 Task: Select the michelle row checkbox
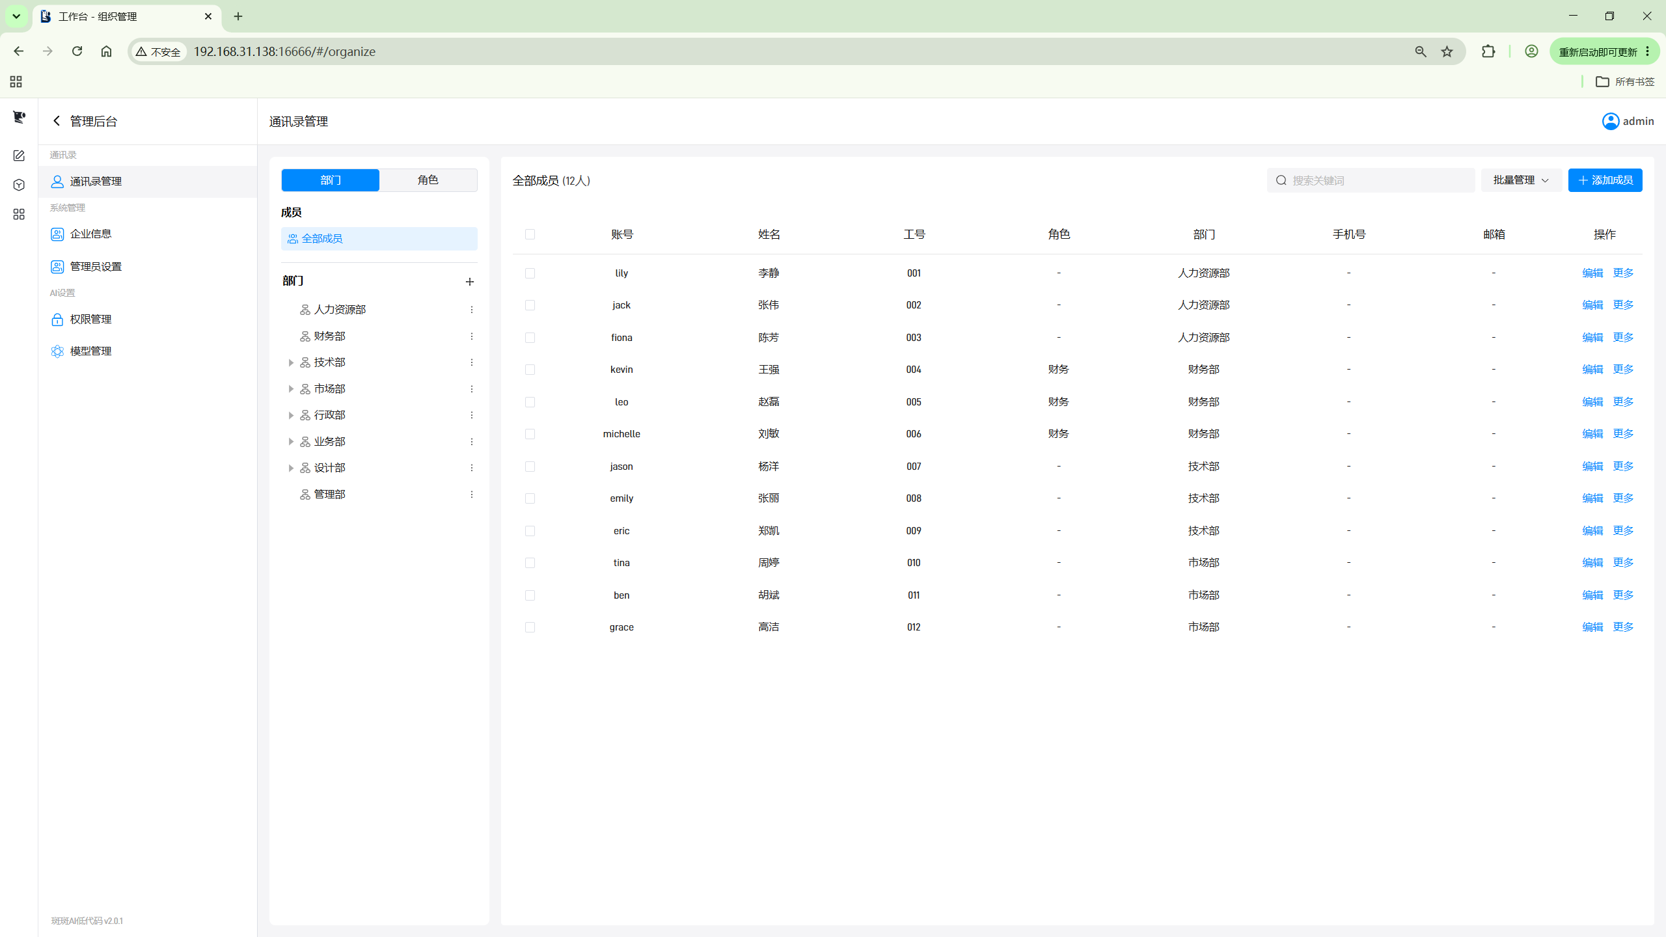click(x=530, y=434)
